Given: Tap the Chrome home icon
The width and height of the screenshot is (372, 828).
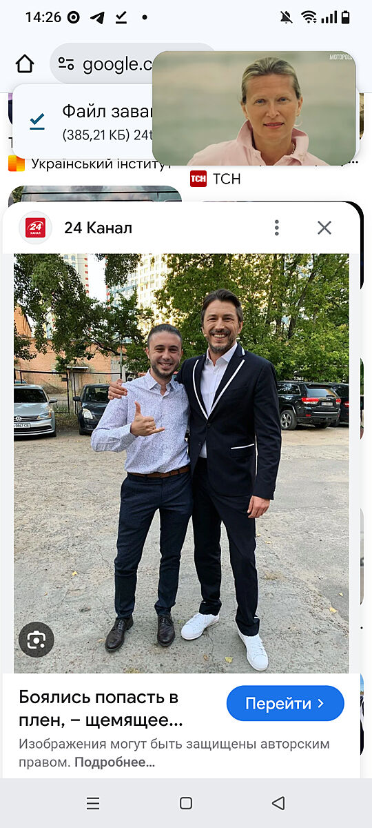Looking at the screenshot, I should (24, 64).
